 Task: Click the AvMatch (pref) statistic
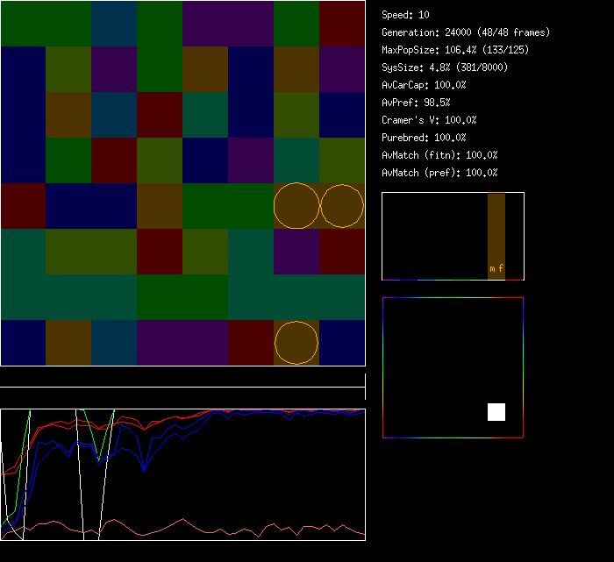tap(439, 173)
